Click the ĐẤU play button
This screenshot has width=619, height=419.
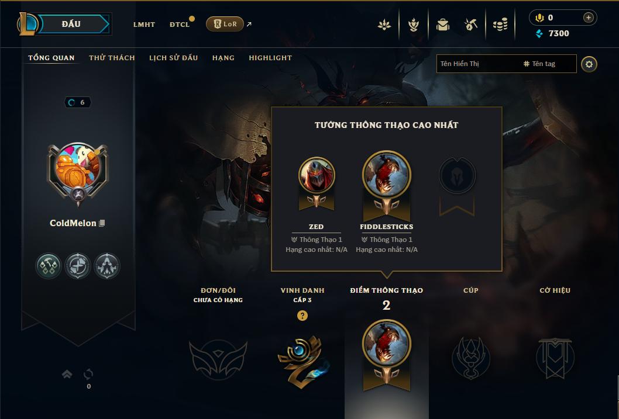(x=71, y=24)
